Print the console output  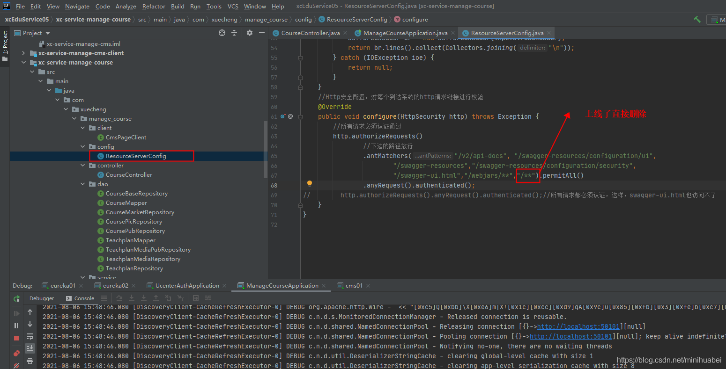[x=30, y=361]
